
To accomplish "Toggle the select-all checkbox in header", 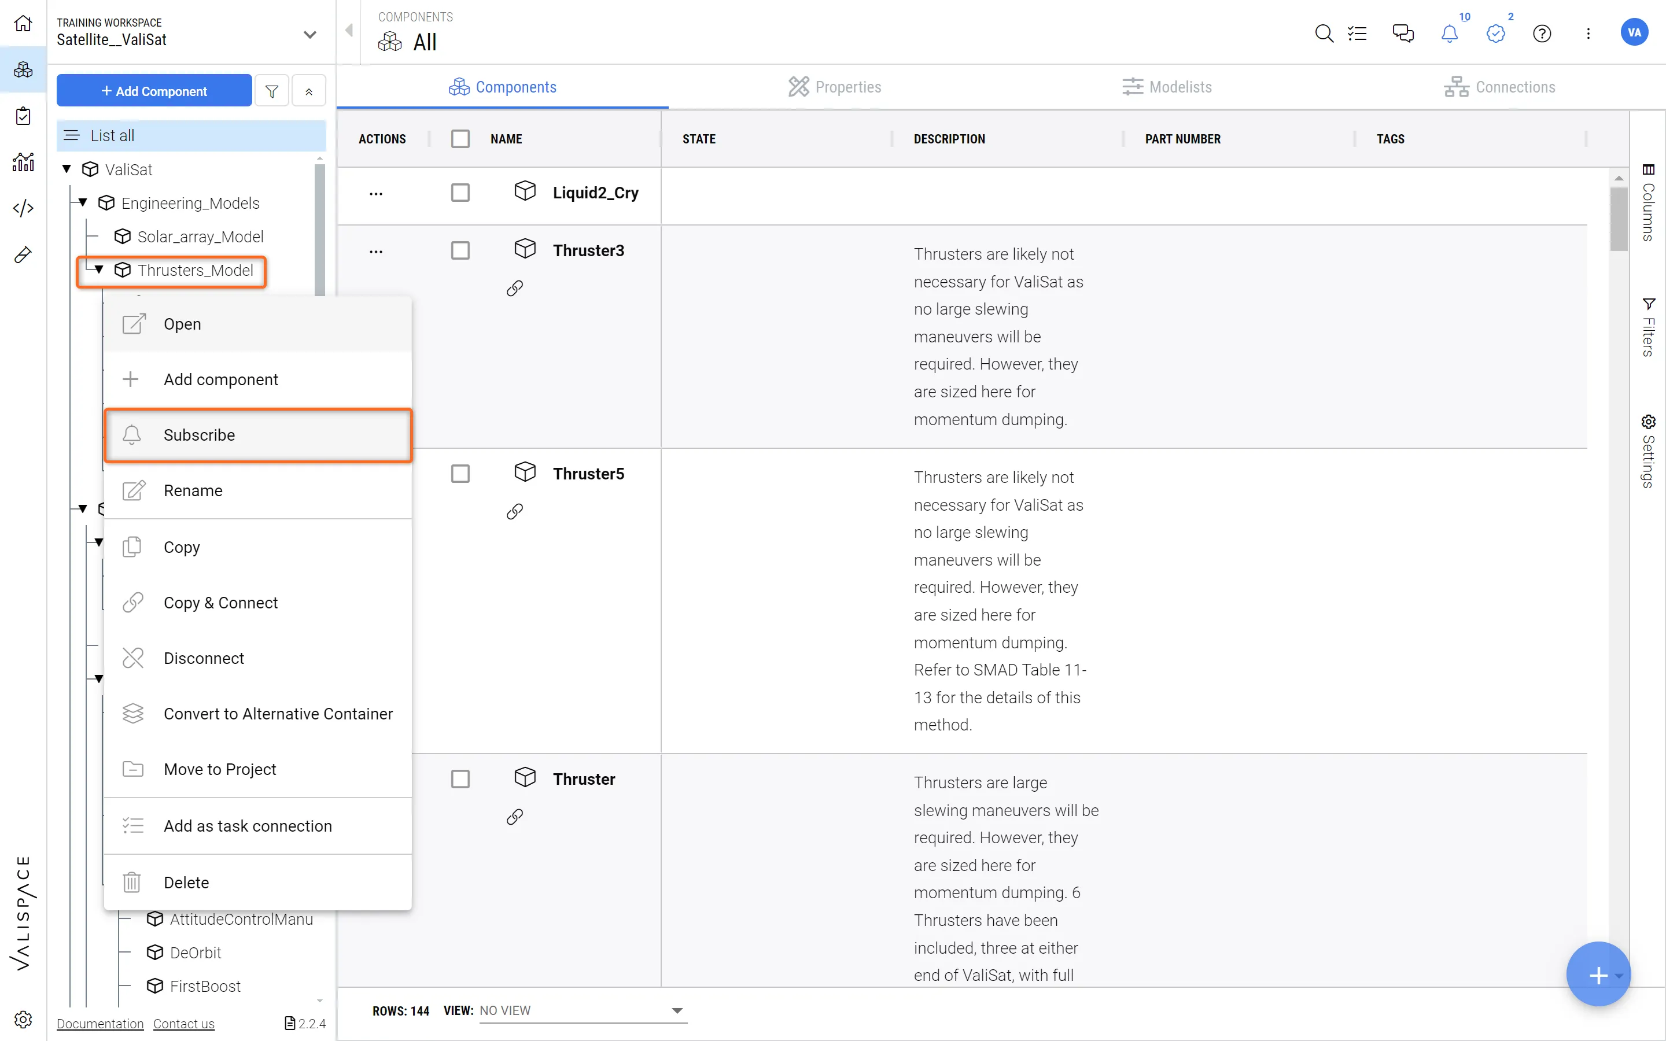I will (460, 138).
